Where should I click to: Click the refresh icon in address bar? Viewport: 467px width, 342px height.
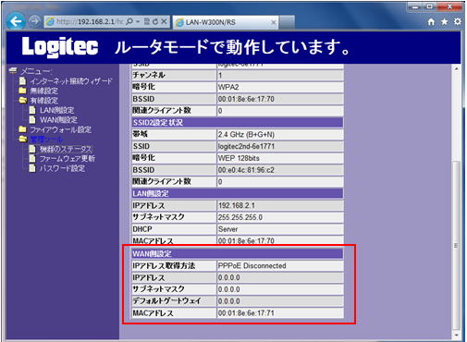(155, 21)
